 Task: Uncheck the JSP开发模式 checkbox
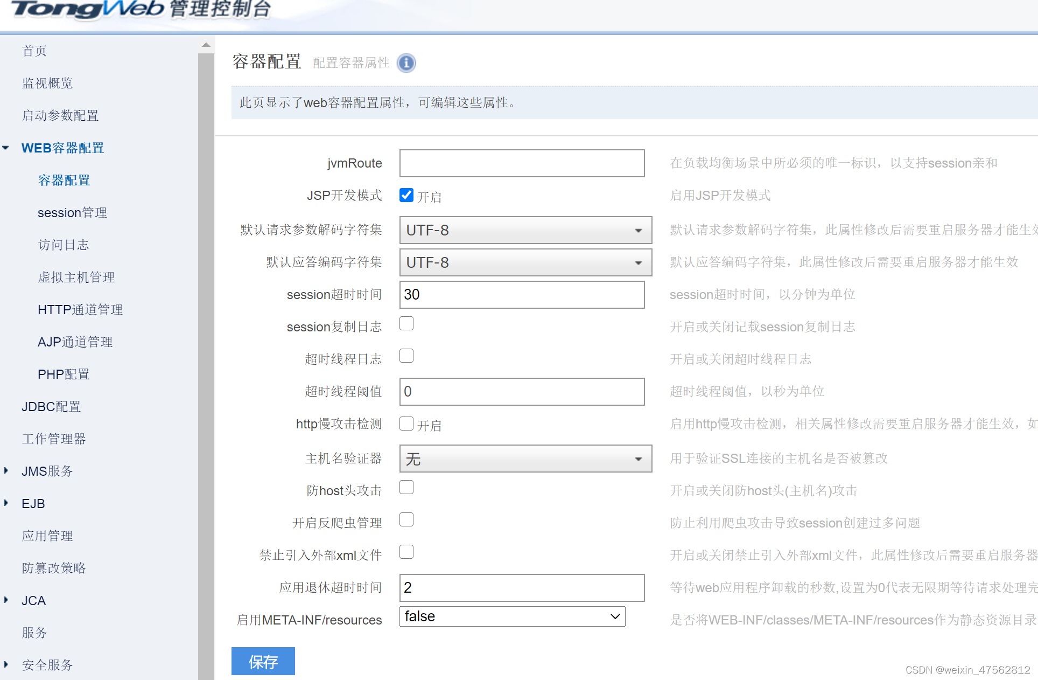coord(406,195)
